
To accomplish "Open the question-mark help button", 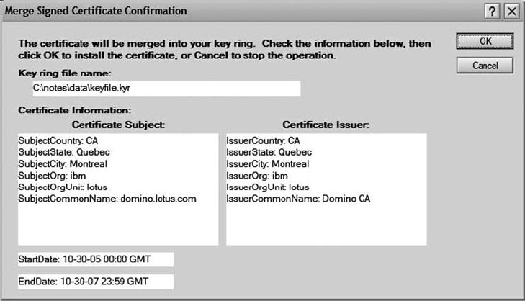I will (492, 12).
